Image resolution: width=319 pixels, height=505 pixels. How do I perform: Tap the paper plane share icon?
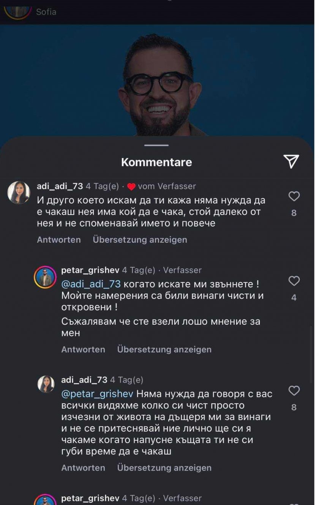click(x=291, y=161)
